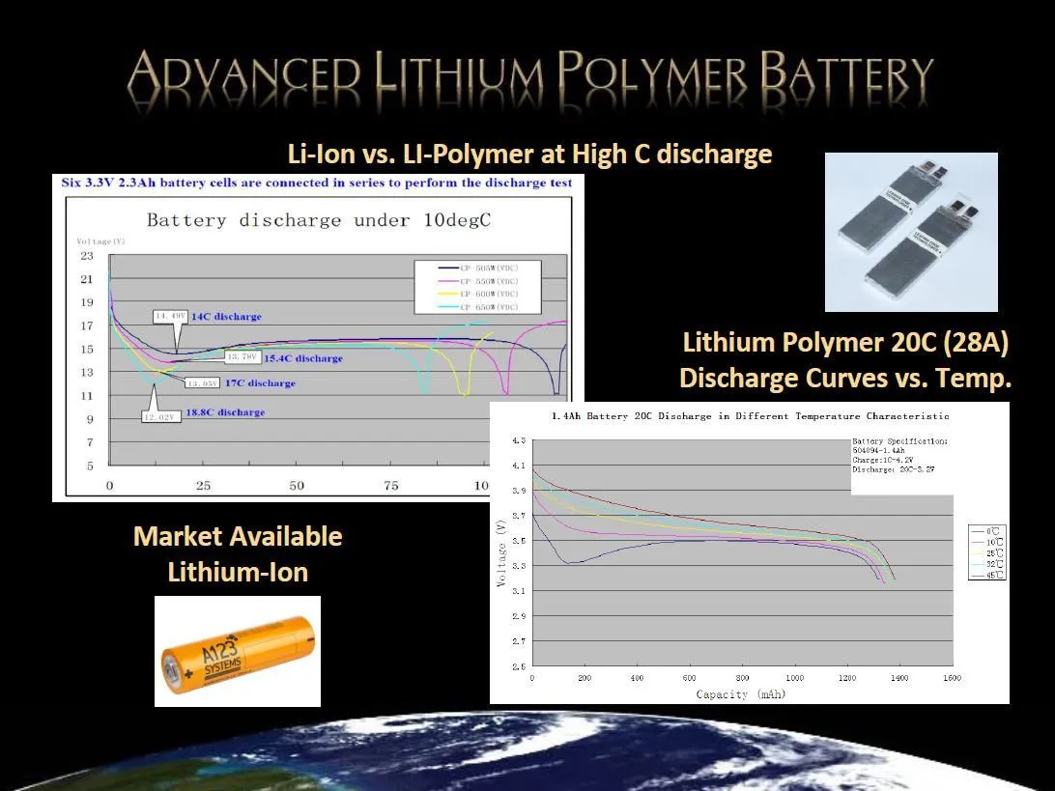Click the CP-650W(VDC) legend entry
The height and width of the screenshot is (791, 1055).
coord(478,307)
